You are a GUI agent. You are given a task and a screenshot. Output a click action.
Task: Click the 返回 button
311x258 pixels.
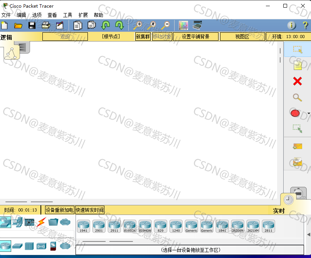click(x=65, y=37)
